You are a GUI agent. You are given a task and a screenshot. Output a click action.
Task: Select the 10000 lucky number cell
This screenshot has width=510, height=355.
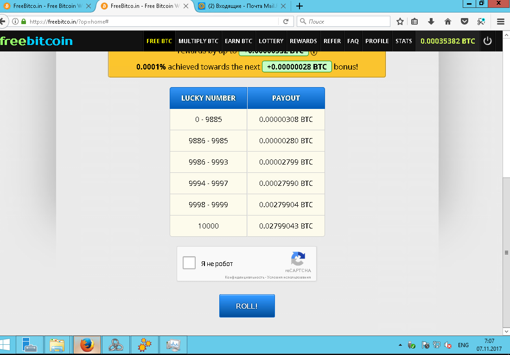coord(208,226)
